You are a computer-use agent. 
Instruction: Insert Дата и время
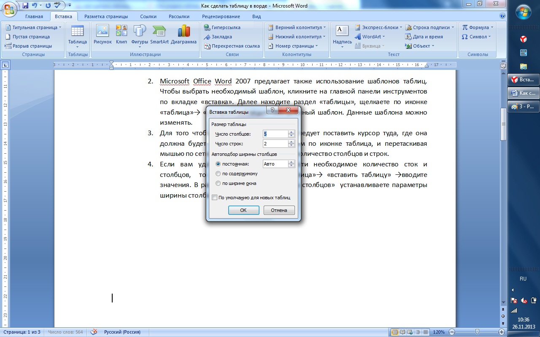[424, 37]
